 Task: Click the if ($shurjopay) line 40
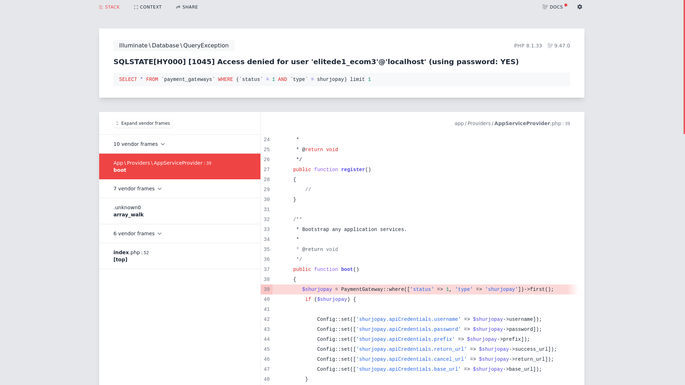[330, 299]
